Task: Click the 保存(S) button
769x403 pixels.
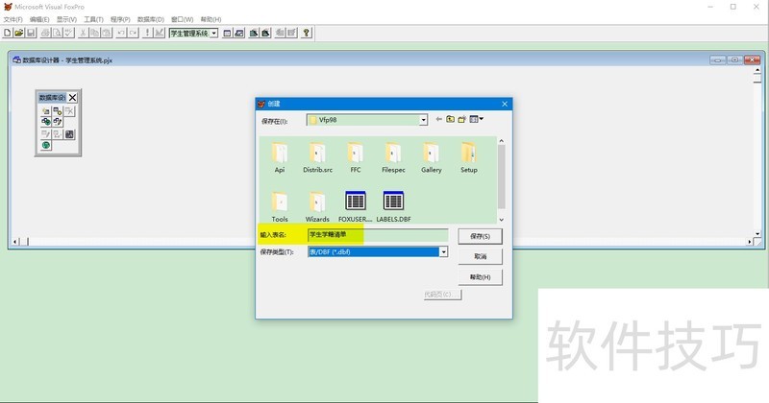Action: tap(481, 236)
